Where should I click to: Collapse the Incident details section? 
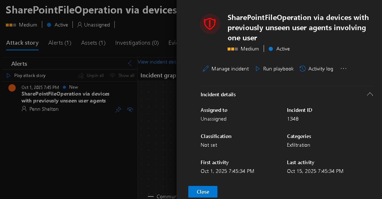[370, 94]
